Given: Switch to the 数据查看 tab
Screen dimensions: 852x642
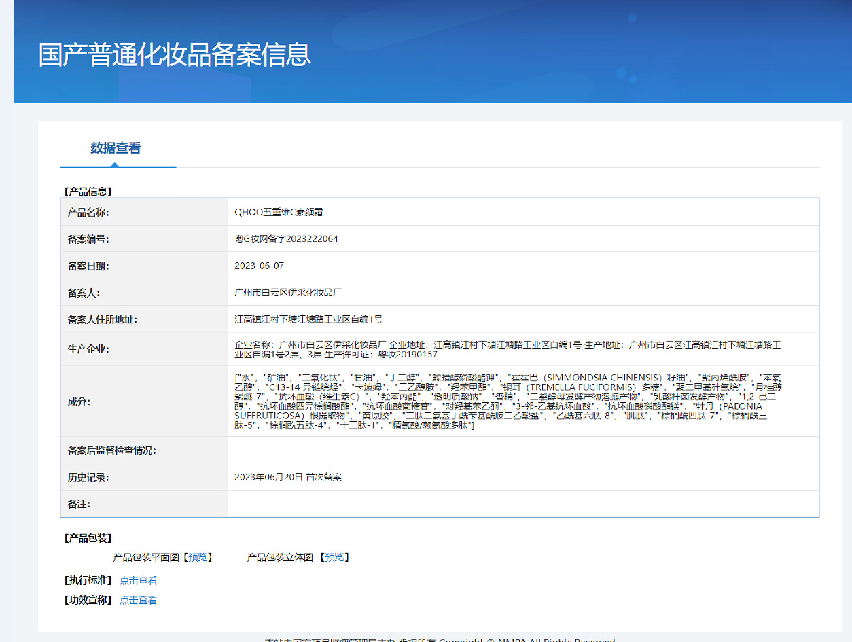Looking at the screenshot, I should (x=116, y=148).
